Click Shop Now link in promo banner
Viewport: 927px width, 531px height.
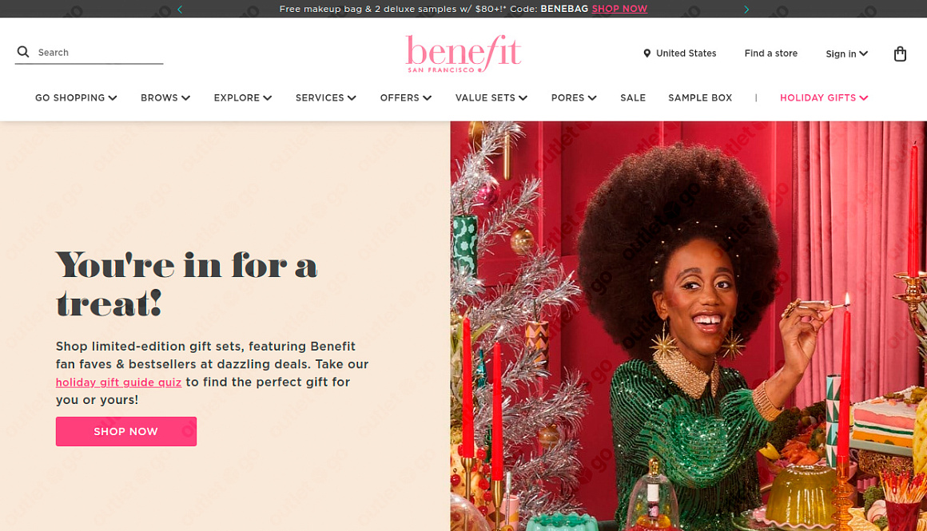(619, 9)
